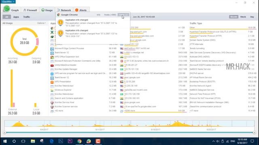Screen dimensions: 259x145
Task: Click the UmmyVideoDownloader app icon
Action: click(x=52, y=65)
